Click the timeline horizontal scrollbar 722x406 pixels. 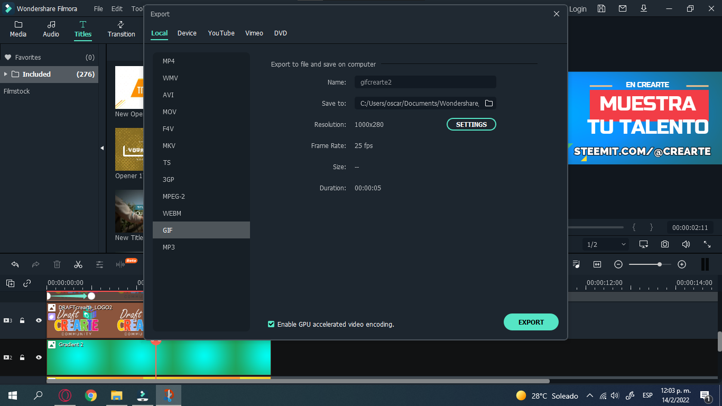click(x=298, y=381)
